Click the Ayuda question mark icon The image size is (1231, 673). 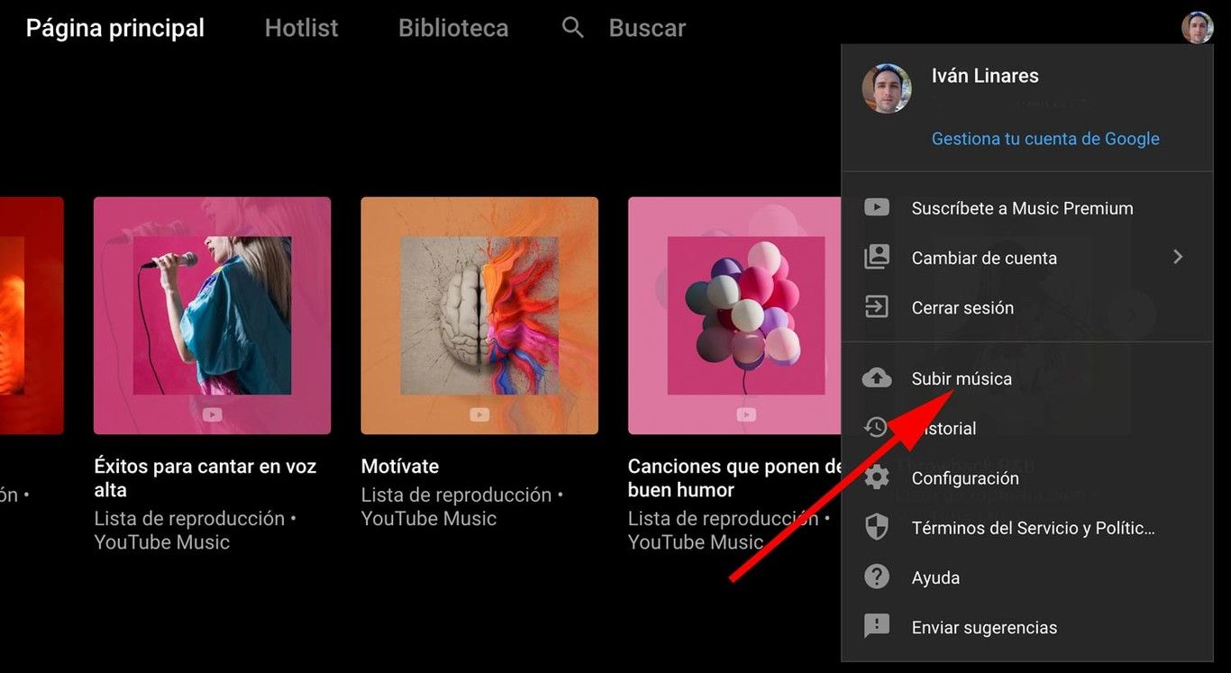[877, 578]
